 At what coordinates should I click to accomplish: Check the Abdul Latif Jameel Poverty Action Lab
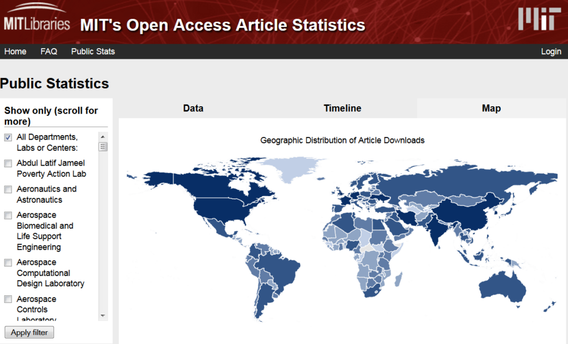7,163
